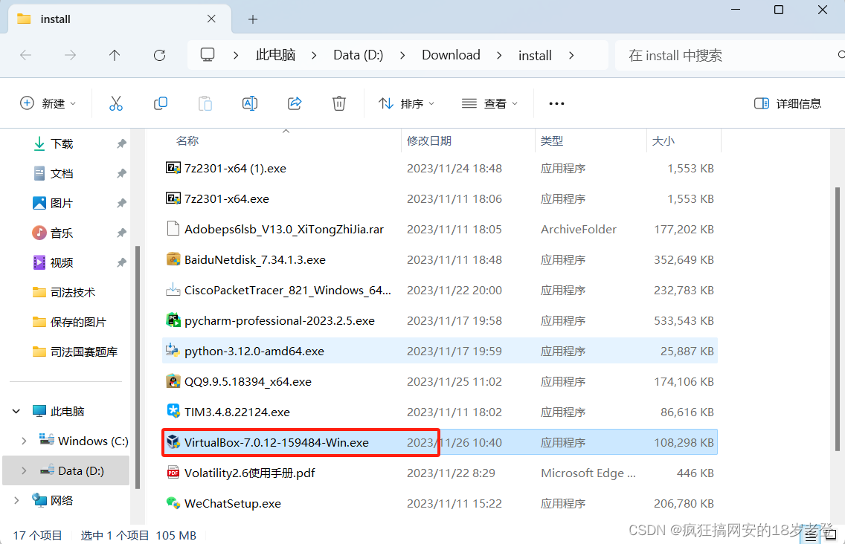Delete the selected file using the trash icon
Image resolution: width=845 pixels, height=544 pixels.
339,103
